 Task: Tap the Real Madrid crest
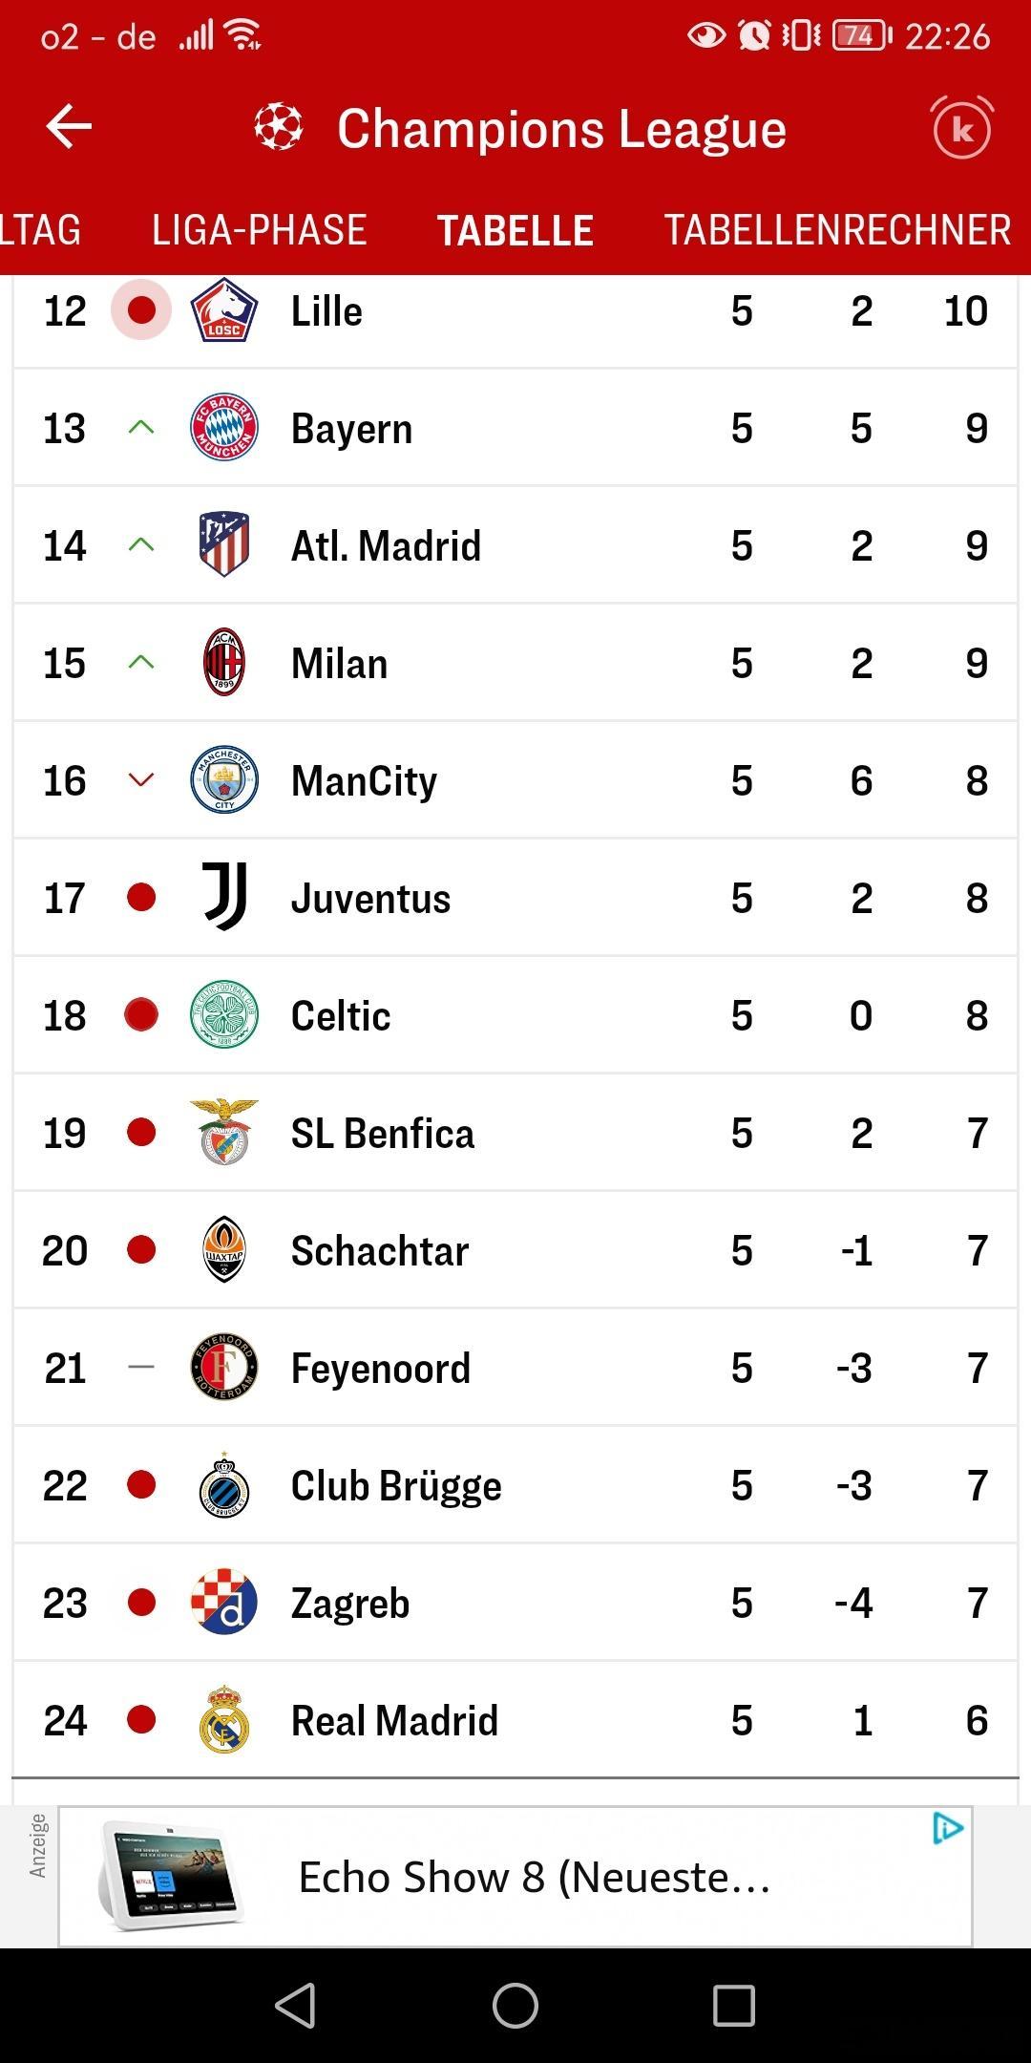(224, 1719)
